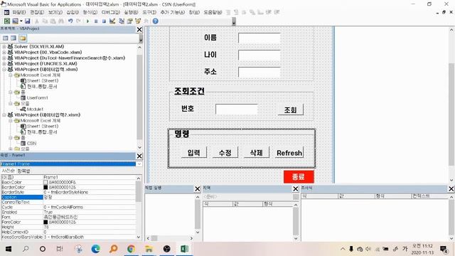Click the BorderColor color swatch
Screen dimensions: 455x256
[x=45, y=187]
